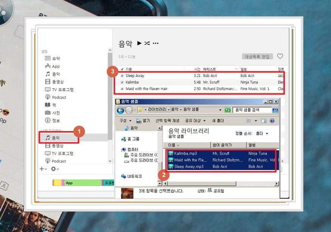
Task: Open TV 프로그램 under the 설정 section
Action: (x=59, y=89)
